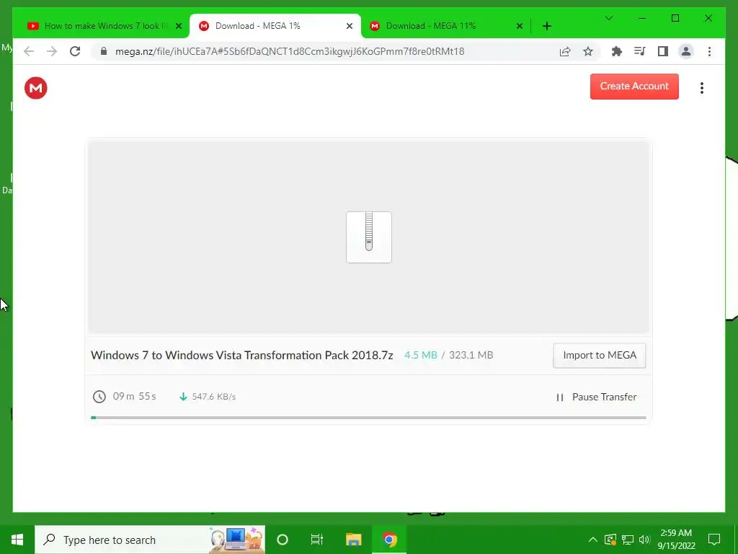Open a new browser tab

tap(546, 26)
